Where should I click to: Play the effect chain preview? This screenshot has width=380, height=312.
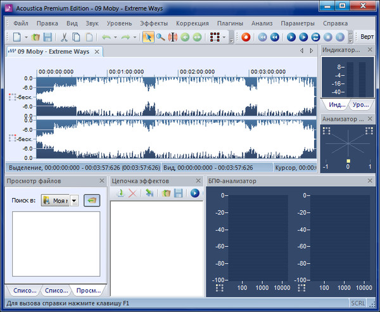click(195, 193)
